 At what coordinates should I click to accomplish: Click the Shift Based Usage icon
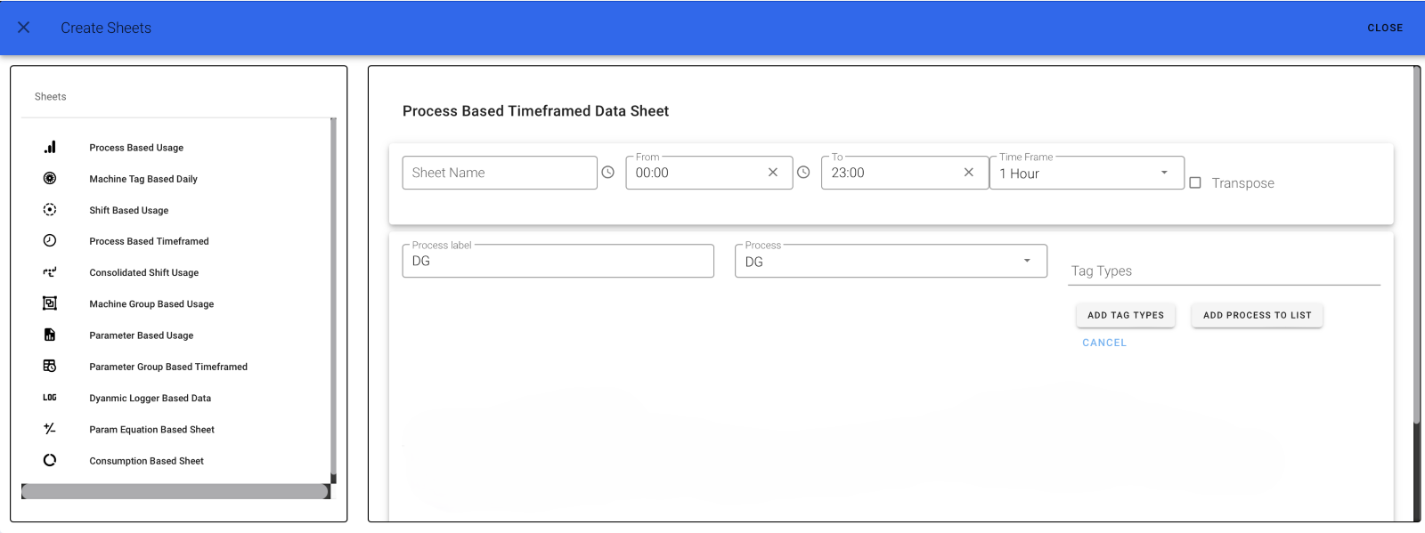pos(50,210)
